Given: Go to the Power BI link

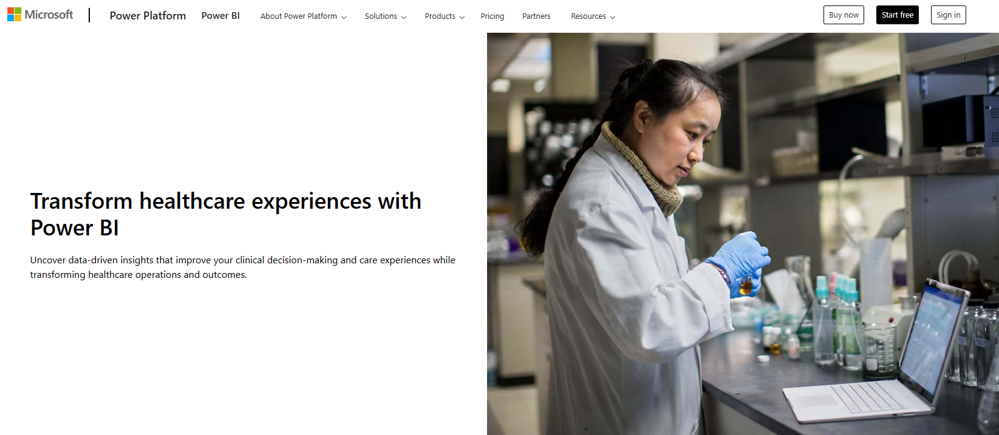Looking at the screenshot, I should point(220,16).
